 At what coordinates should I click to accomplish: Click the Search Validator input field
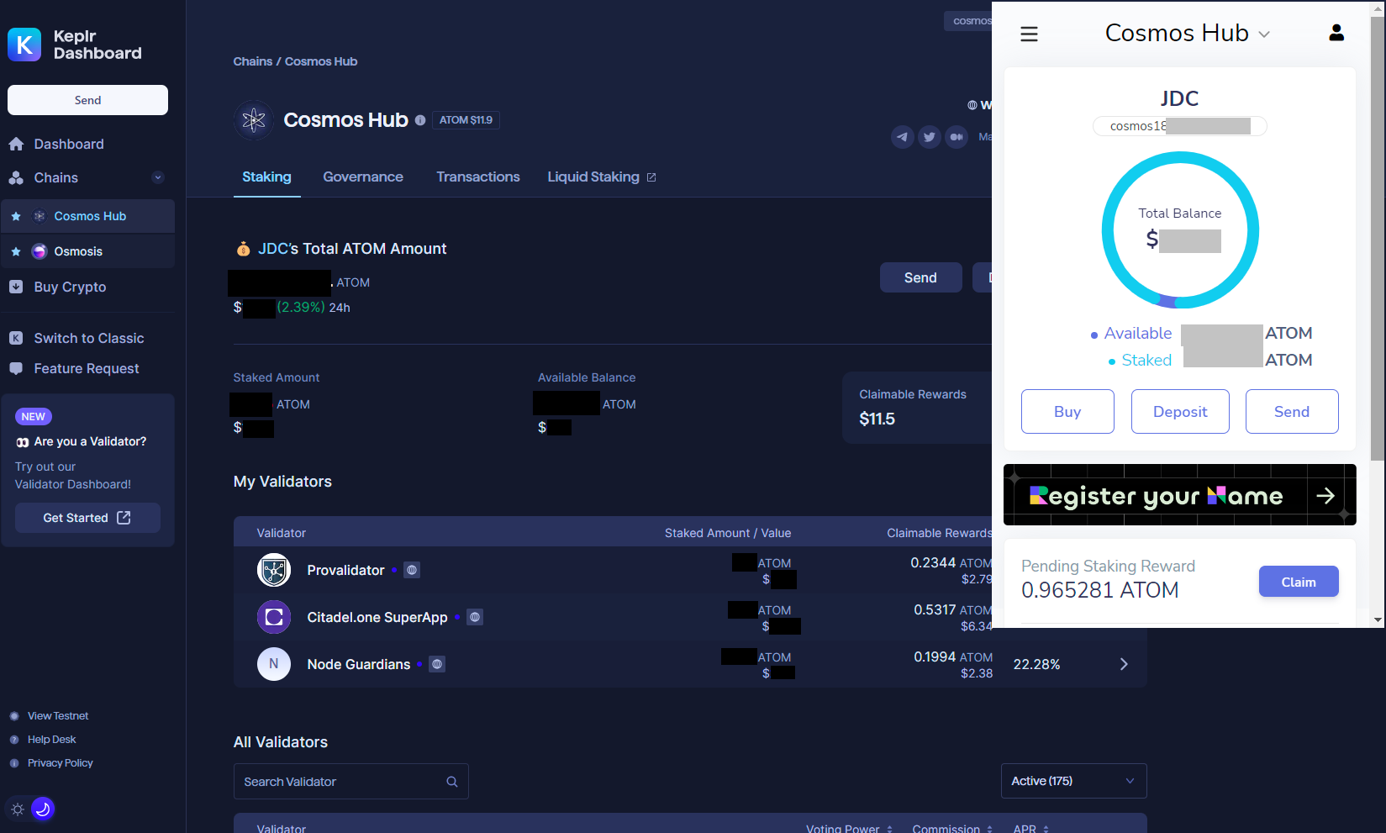tap(350, 782)
